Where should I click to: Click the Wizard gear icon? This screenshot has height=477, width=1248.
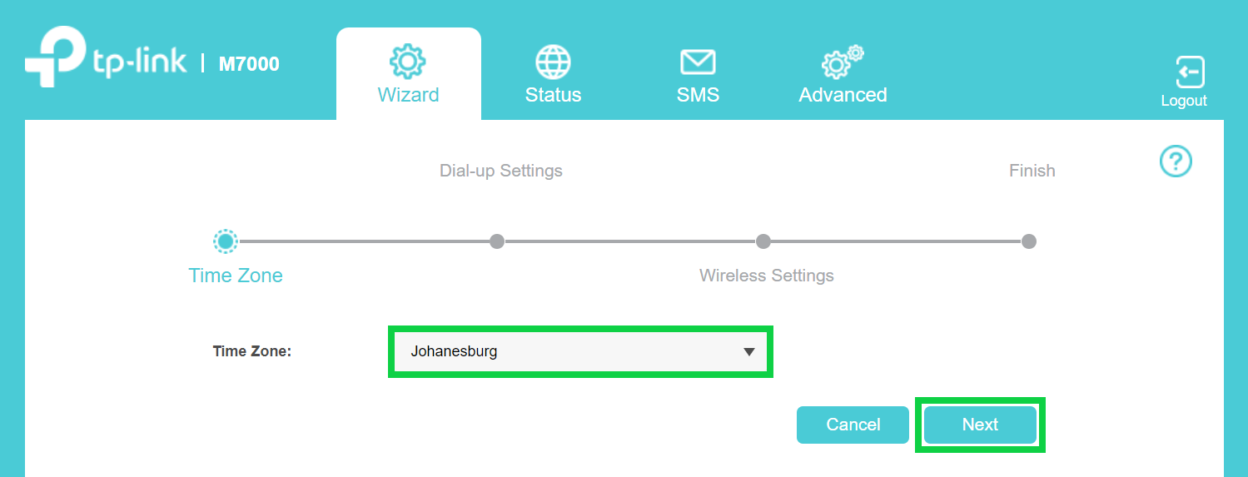click(x=408, y=61)
